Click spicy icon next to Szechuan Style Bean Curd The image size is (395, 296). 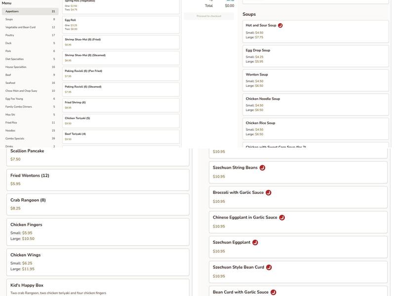269,267
